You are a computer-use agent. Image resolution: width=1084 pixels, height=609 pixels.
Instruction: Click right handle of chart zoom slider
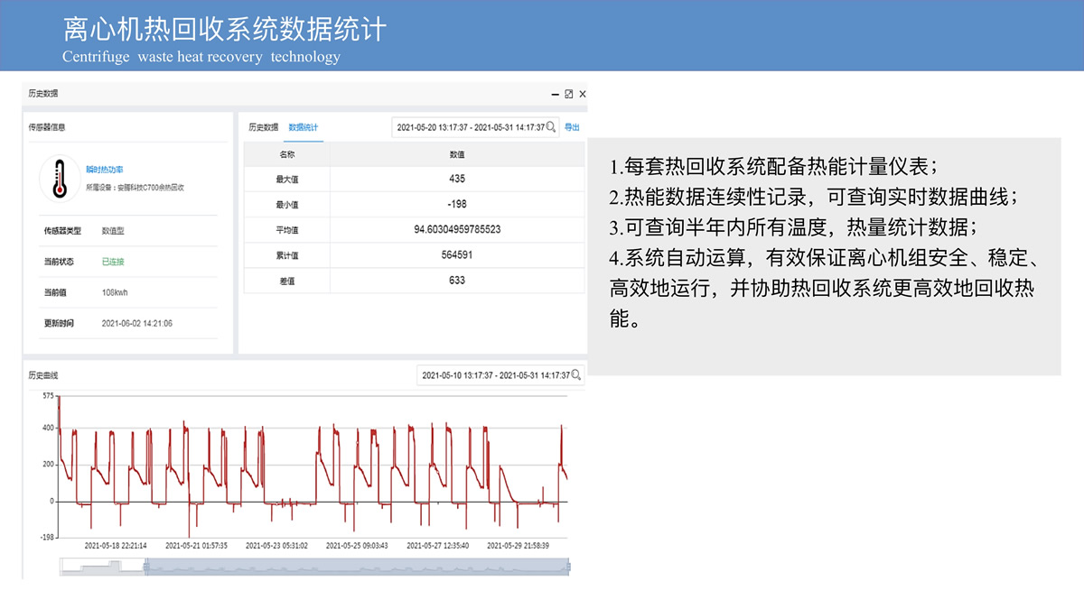568,566
